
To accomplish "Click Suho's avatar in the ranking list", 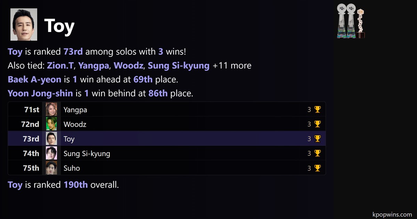I will (51, 168).
